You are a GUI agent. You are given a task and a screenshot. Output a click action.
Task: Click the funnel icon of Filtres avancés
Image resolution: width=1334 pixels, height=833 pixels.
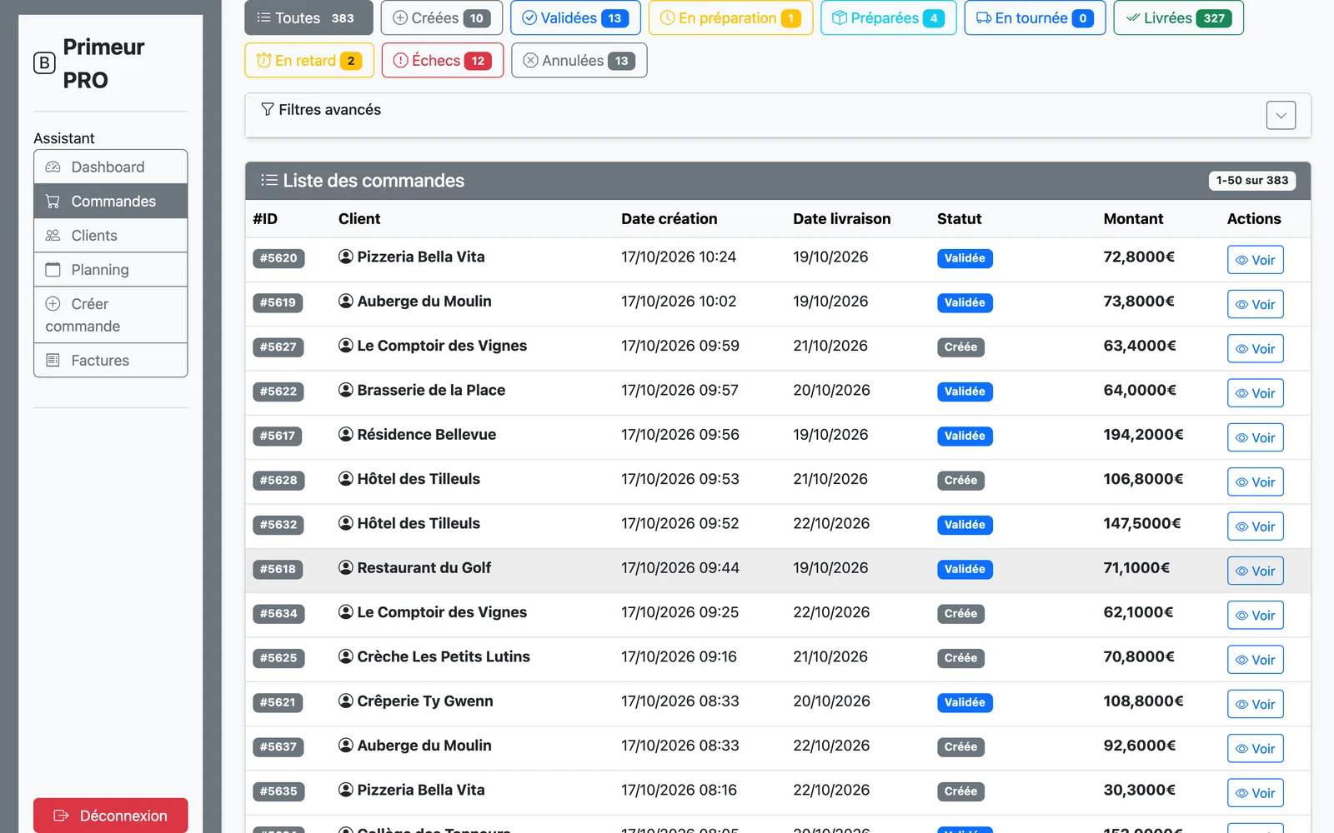(267, 109)
